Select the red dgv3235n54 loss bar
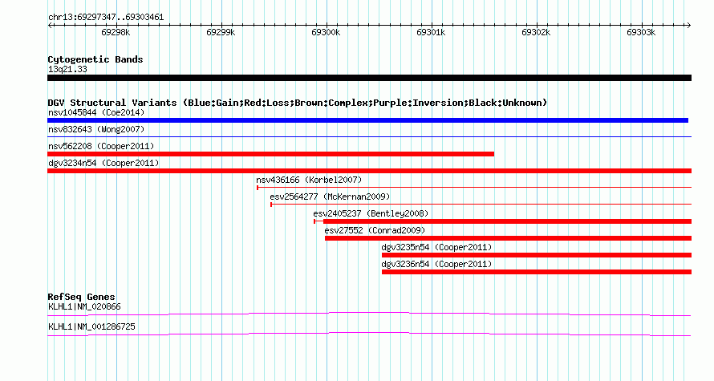This screenshot has width=714, height=381. coord(537,255)
